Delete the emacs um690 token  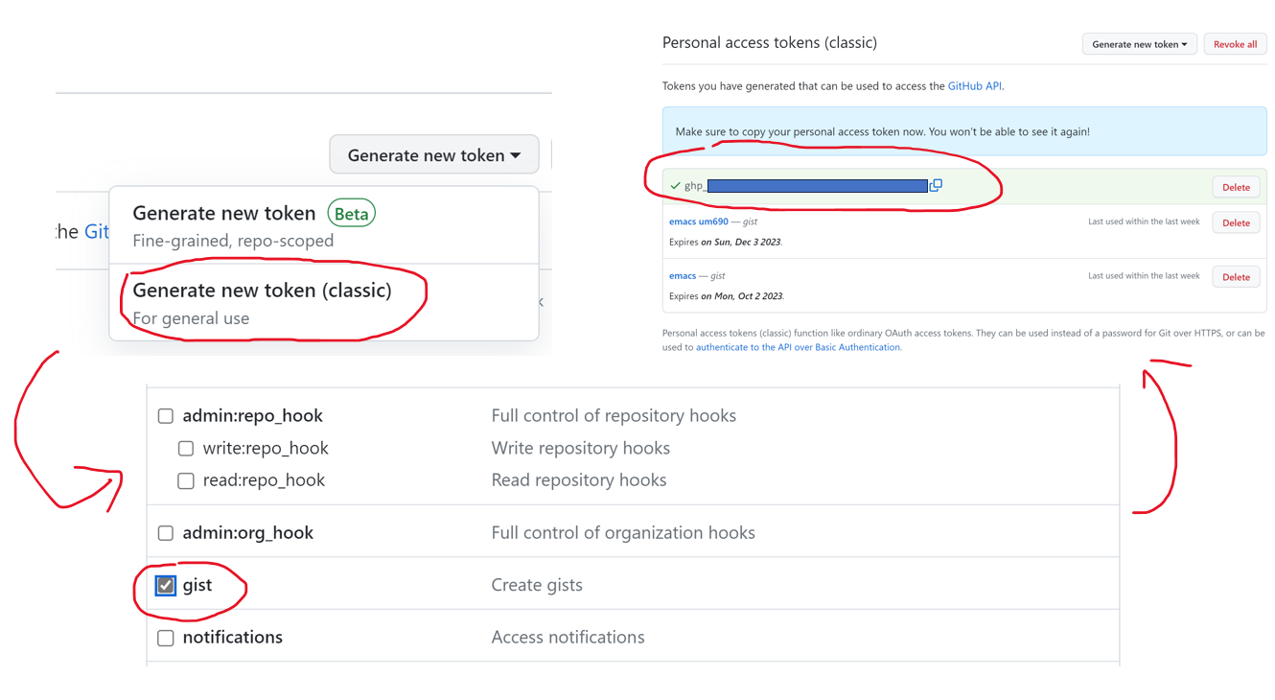pos(1235,222)
